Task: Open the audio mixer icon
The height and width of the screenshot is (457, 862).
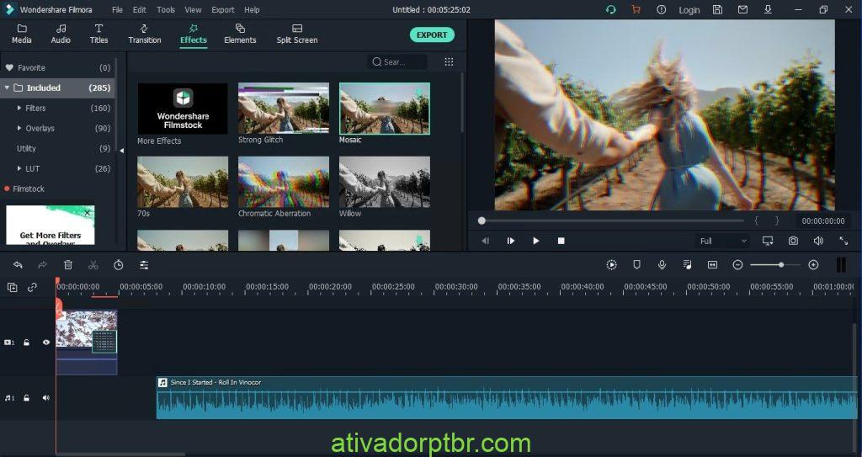Action: tap(687, 265)
